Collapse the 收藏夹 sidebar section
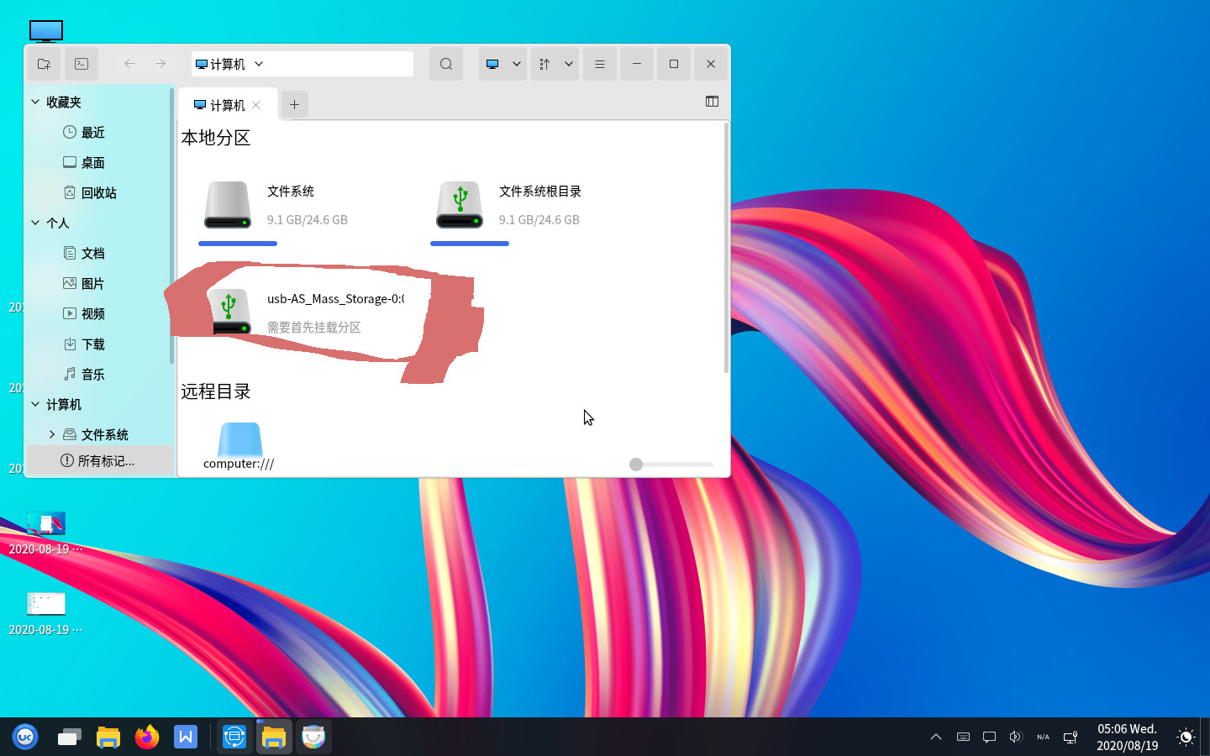 click(35, 102)
